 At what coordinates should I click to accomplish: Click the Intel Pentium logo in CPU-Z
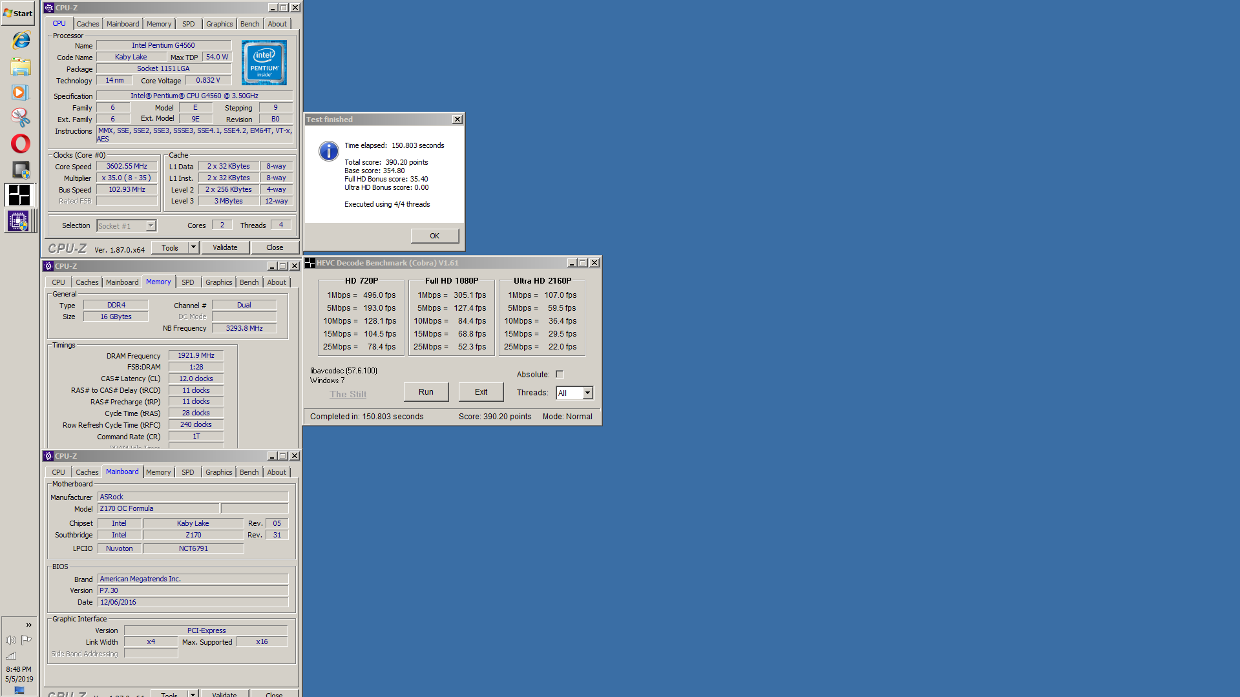[x=264, y=63]
